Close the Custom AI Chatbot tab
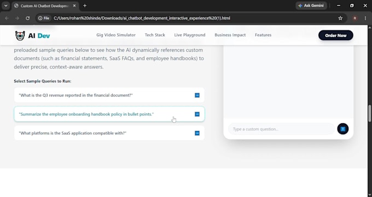The height and width of the screenshot is (197, 372). coord(74,5)
